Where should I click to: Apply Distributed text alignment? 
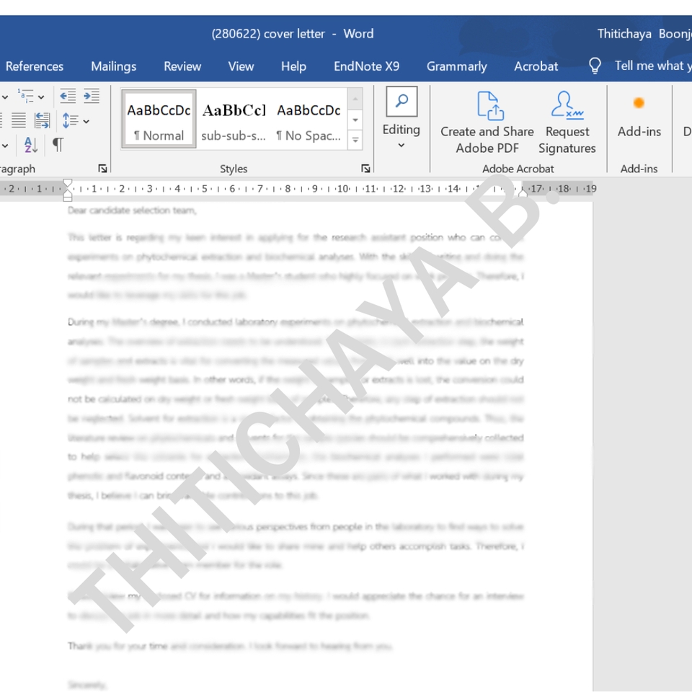(43, 120)
